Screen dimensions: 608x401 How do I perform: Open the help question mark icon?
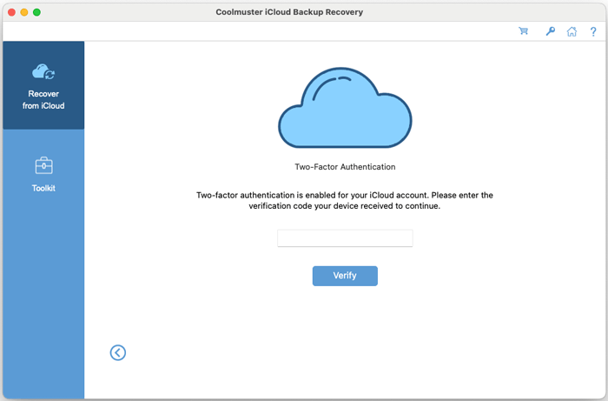(x=593, y=31)
